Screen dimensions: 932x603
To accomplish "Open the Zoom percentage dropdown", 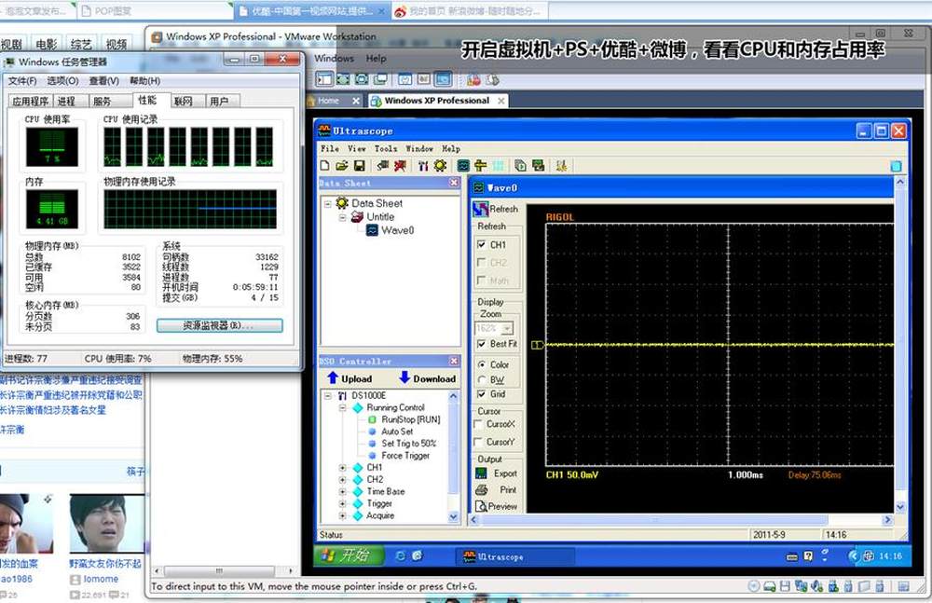I will click(507, 328).
